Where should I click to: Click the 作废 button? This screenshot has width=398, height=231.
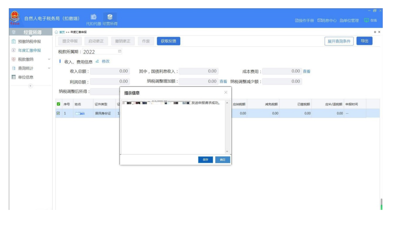(146, 41)
